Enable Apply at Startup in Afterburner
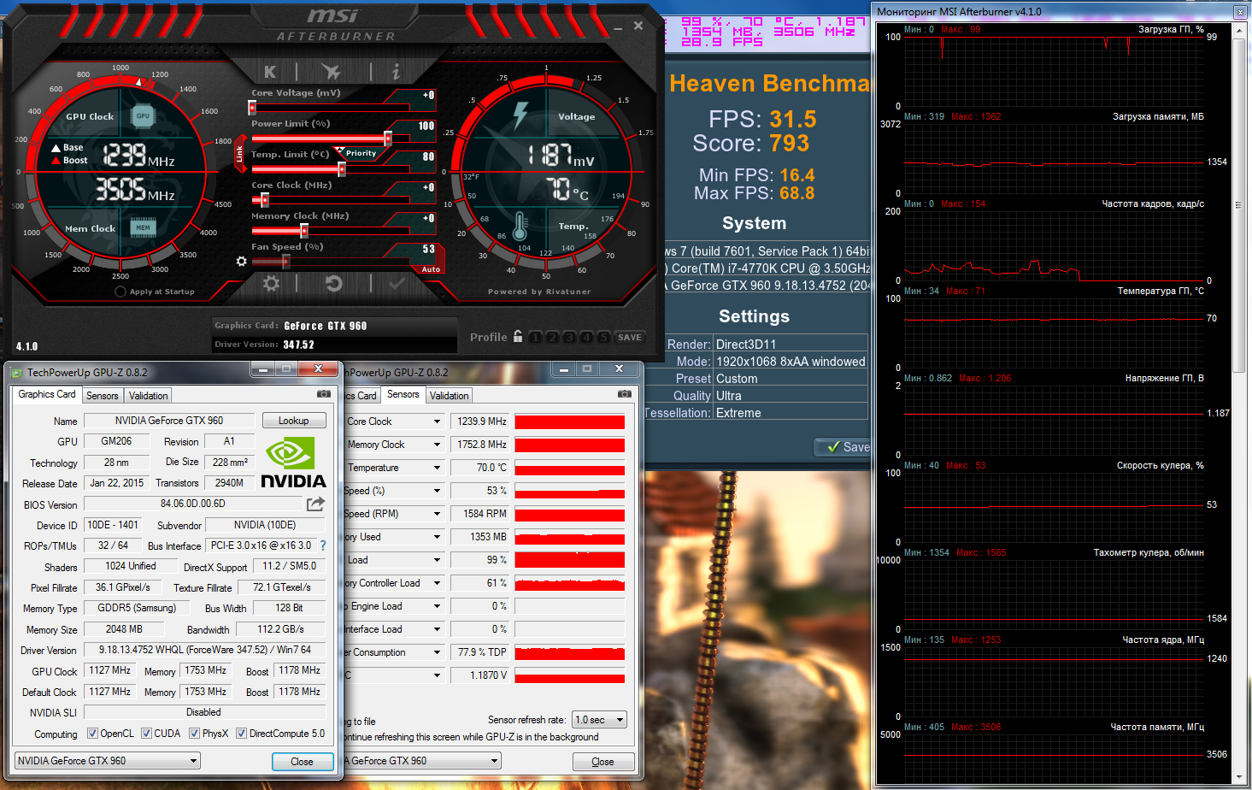The height and width of the screenshot is (790, 1252). 120,292
